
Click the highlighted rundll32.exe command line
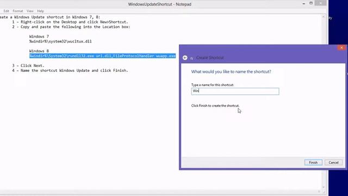(103, 56)
